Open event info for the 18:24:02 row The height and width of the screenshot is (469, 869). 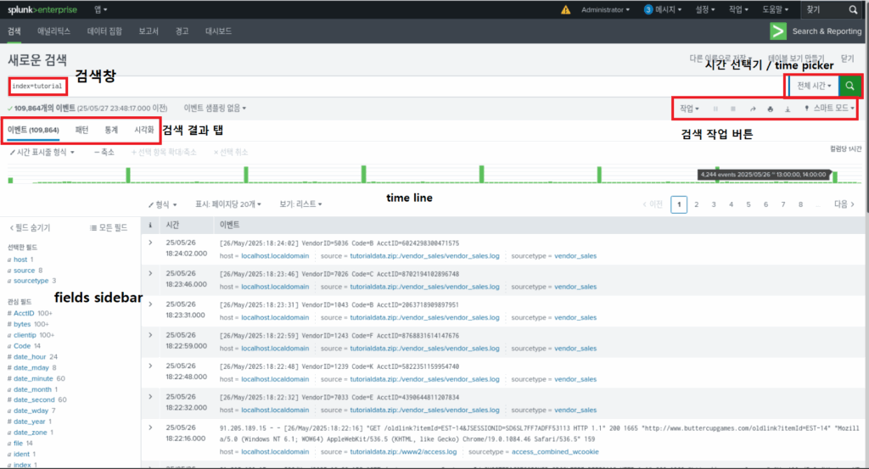150,243
